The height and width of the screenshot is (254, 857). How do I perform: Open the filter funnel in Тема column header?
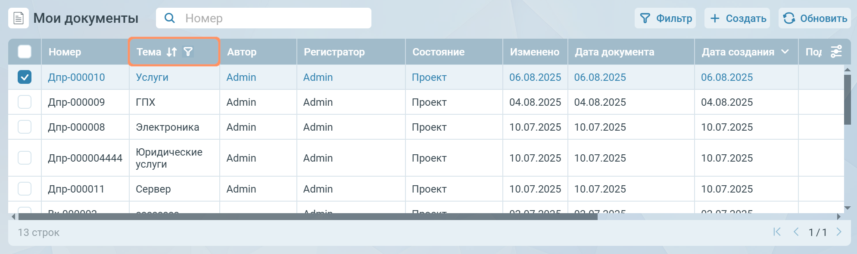tap(188, 52)
